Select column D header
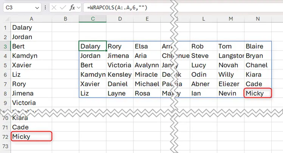The width and height of the screenshot is (283, 153). [120, 18]
